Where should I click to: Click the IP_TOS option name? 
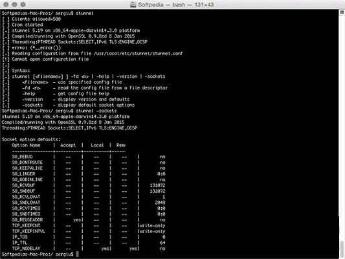pos(19,237)
